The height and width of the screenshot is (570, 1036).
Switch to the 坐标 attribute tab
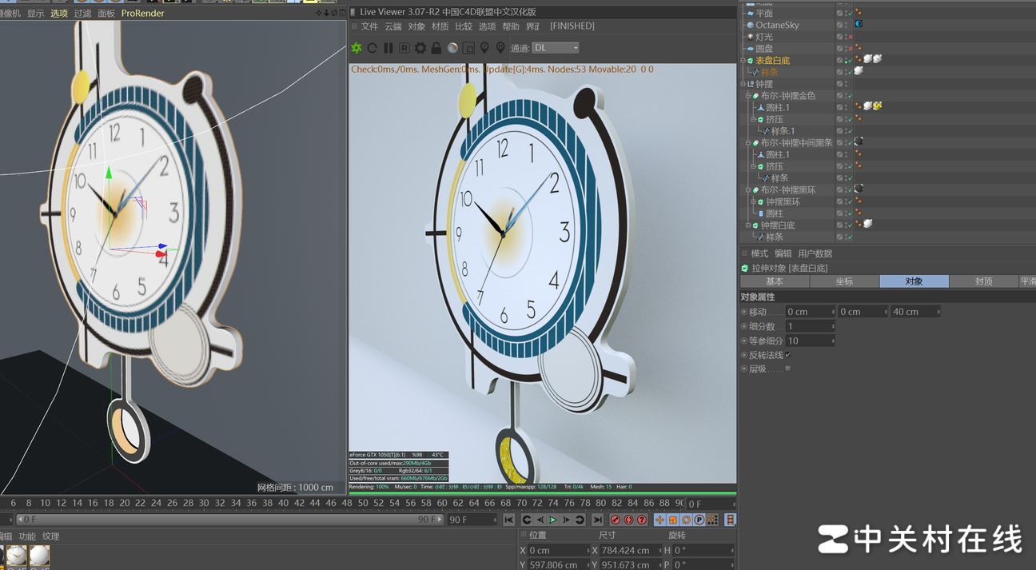coord(844,281)
